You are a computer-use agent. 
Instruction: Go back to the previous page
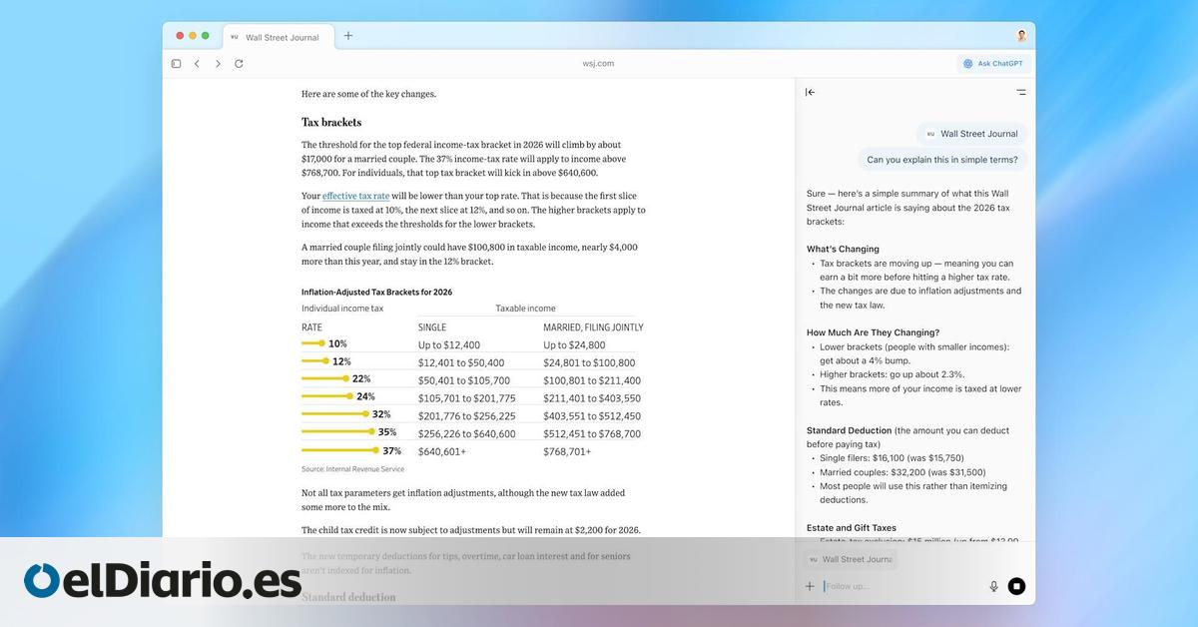tap(197, 64)
